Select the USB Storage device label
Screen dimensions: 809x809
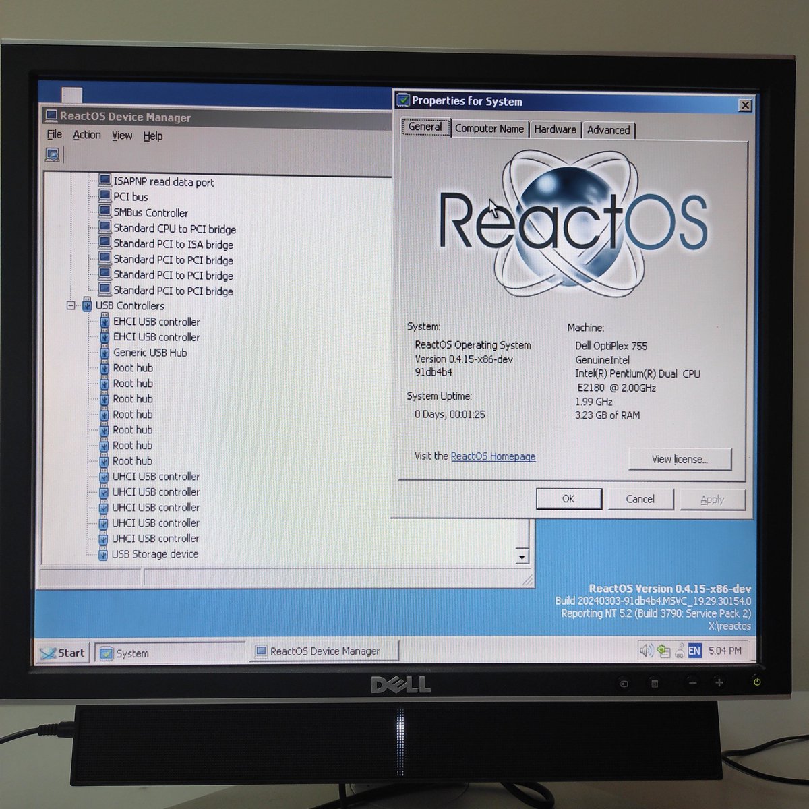pos(155,554)
